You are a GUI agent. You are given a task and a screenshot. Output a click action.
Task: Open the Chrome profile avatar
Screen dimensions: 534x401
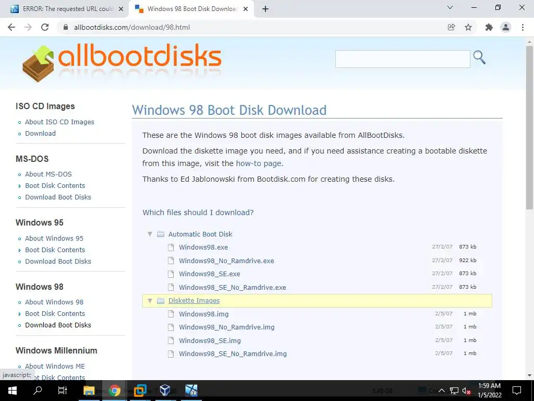pos(506,27)
